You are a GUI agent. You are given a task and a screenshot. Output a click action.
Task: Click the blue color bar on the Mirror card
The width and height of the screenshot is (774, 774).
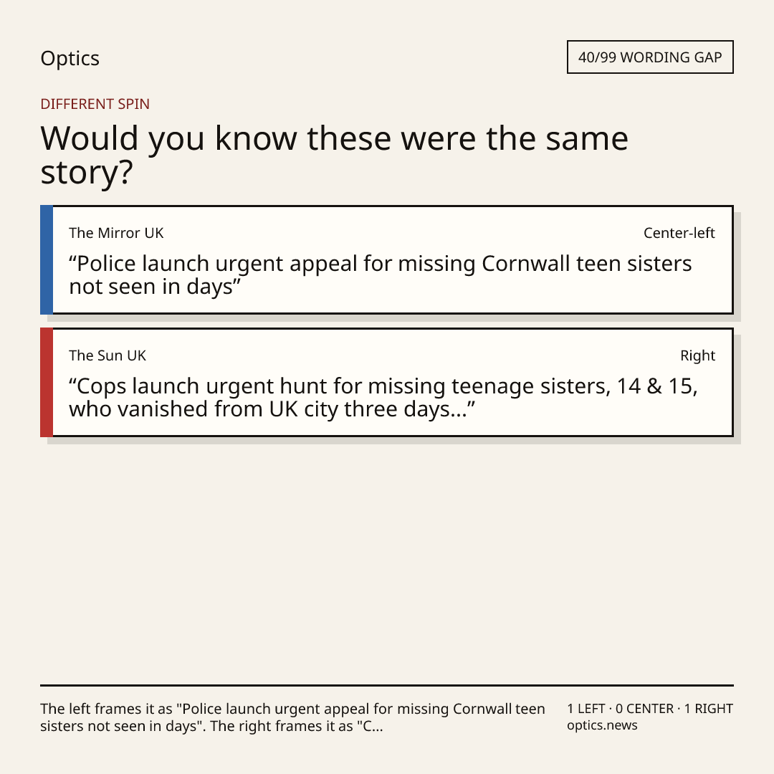[47, 259]
